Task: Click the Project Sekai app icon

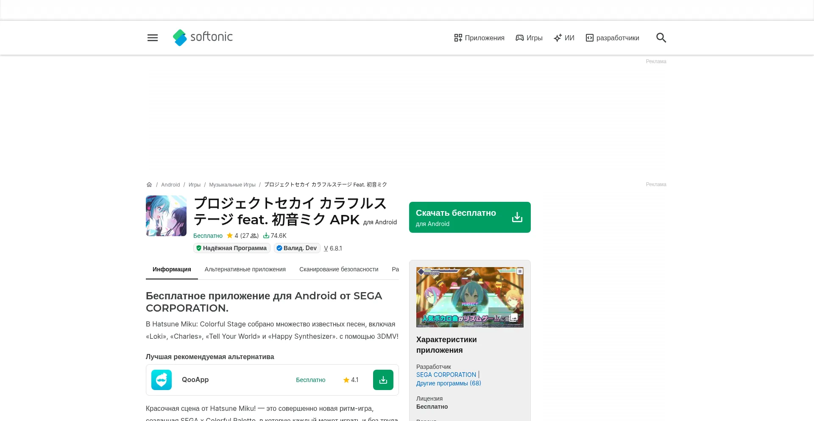Action: coord(166,216)
